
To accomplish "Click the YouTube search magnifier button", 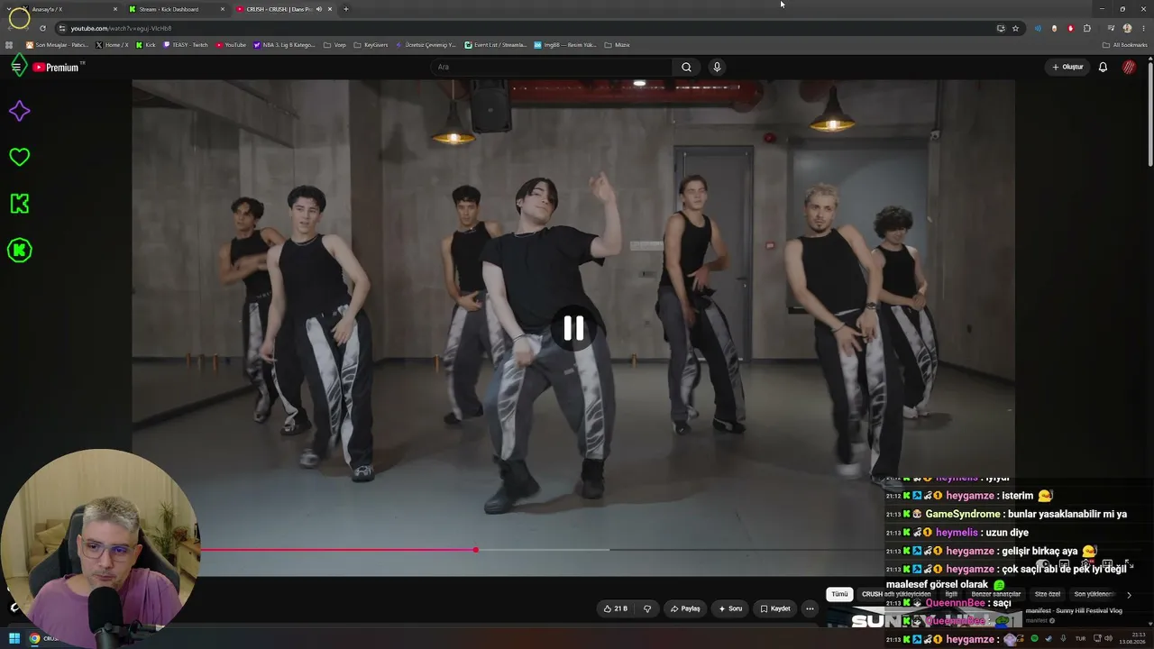I will pos(686,67).
